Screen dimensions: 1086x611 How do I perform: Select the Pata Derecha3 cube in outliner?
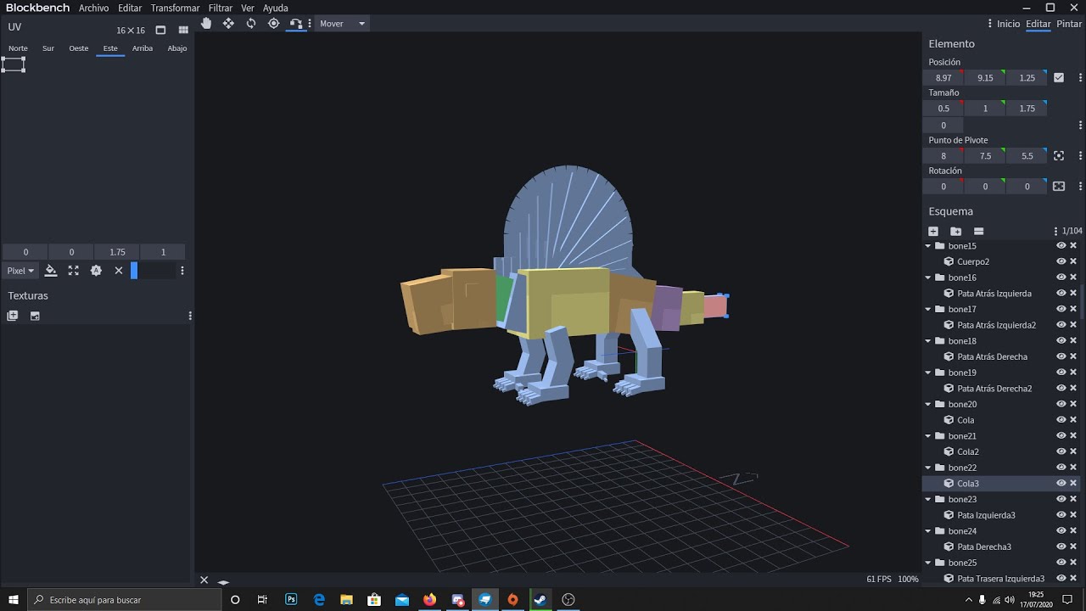pos(984,547)
